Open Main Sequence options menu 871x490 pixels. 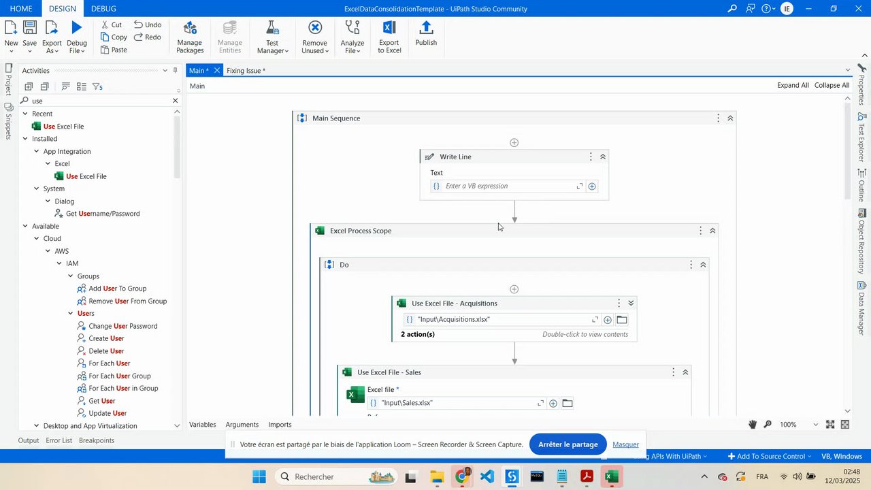(x=718, y=118)
